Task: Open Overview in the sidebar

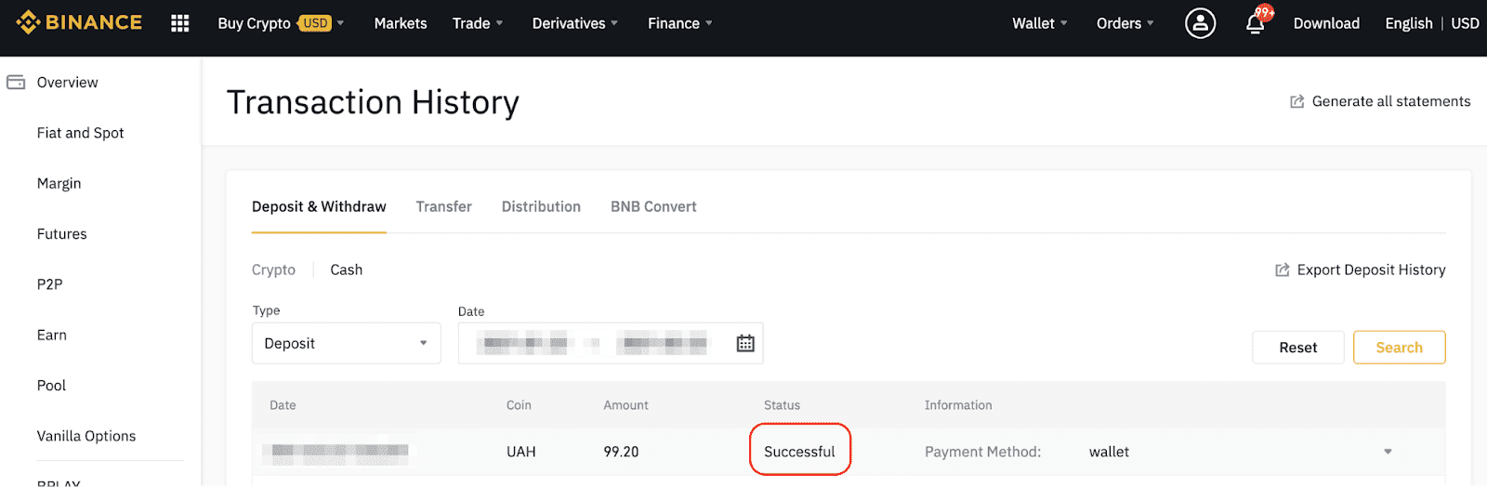Action: pyautogui.click(x=67, y=82)
